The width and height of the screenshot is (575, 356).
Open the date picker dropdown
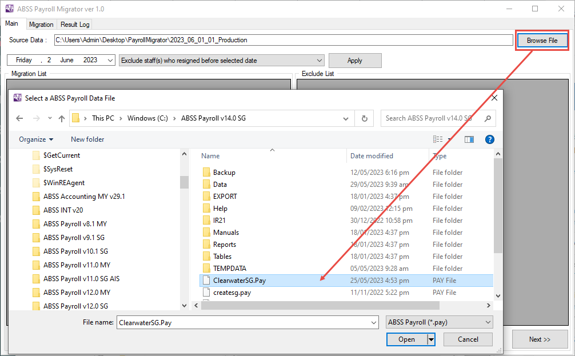pyautogui.click(x=110, y=60)
